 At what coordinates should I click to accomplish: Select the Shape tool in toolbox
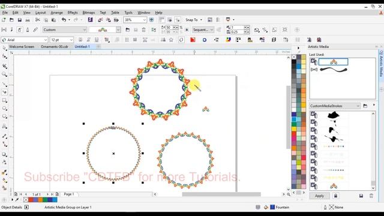[x=4, y=56]
